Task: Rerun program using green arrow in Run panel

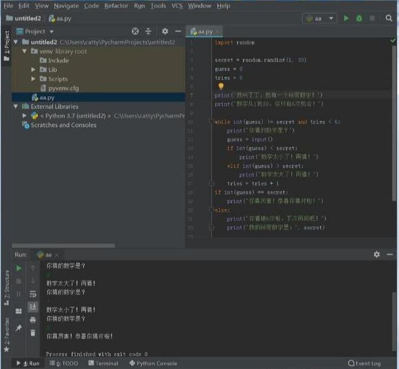Action: click(x=19, y=268)
